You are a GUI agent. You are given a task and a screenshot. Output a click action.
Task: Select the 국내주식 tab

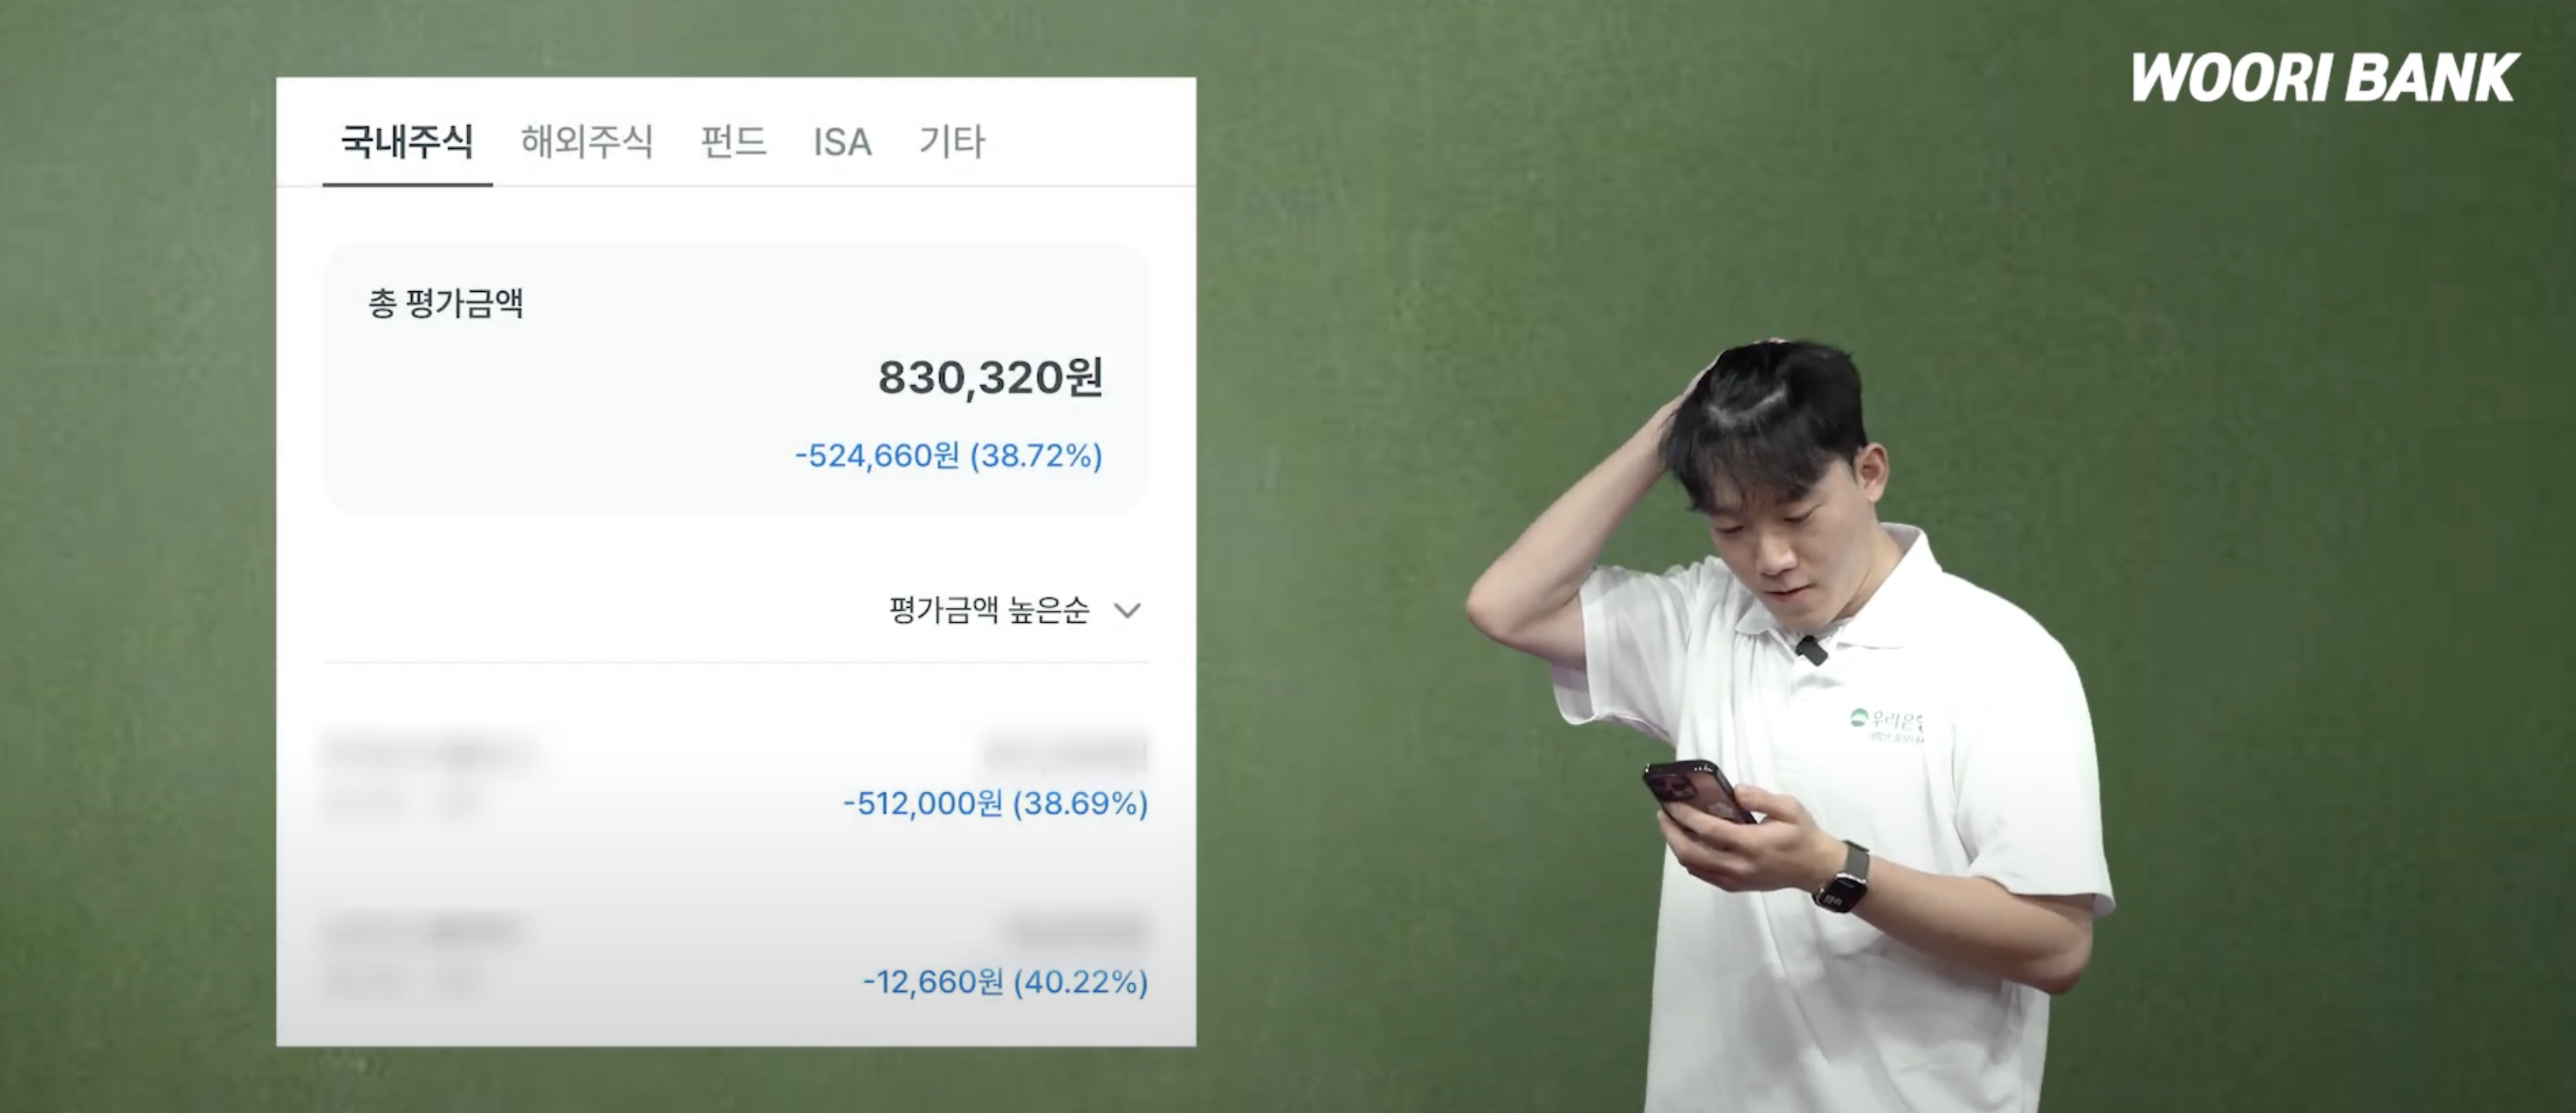(407, 141)
